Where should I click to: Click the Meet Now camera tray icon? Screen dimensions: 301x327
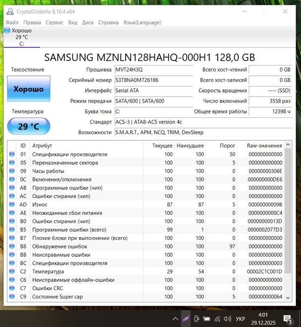[196, 319]
